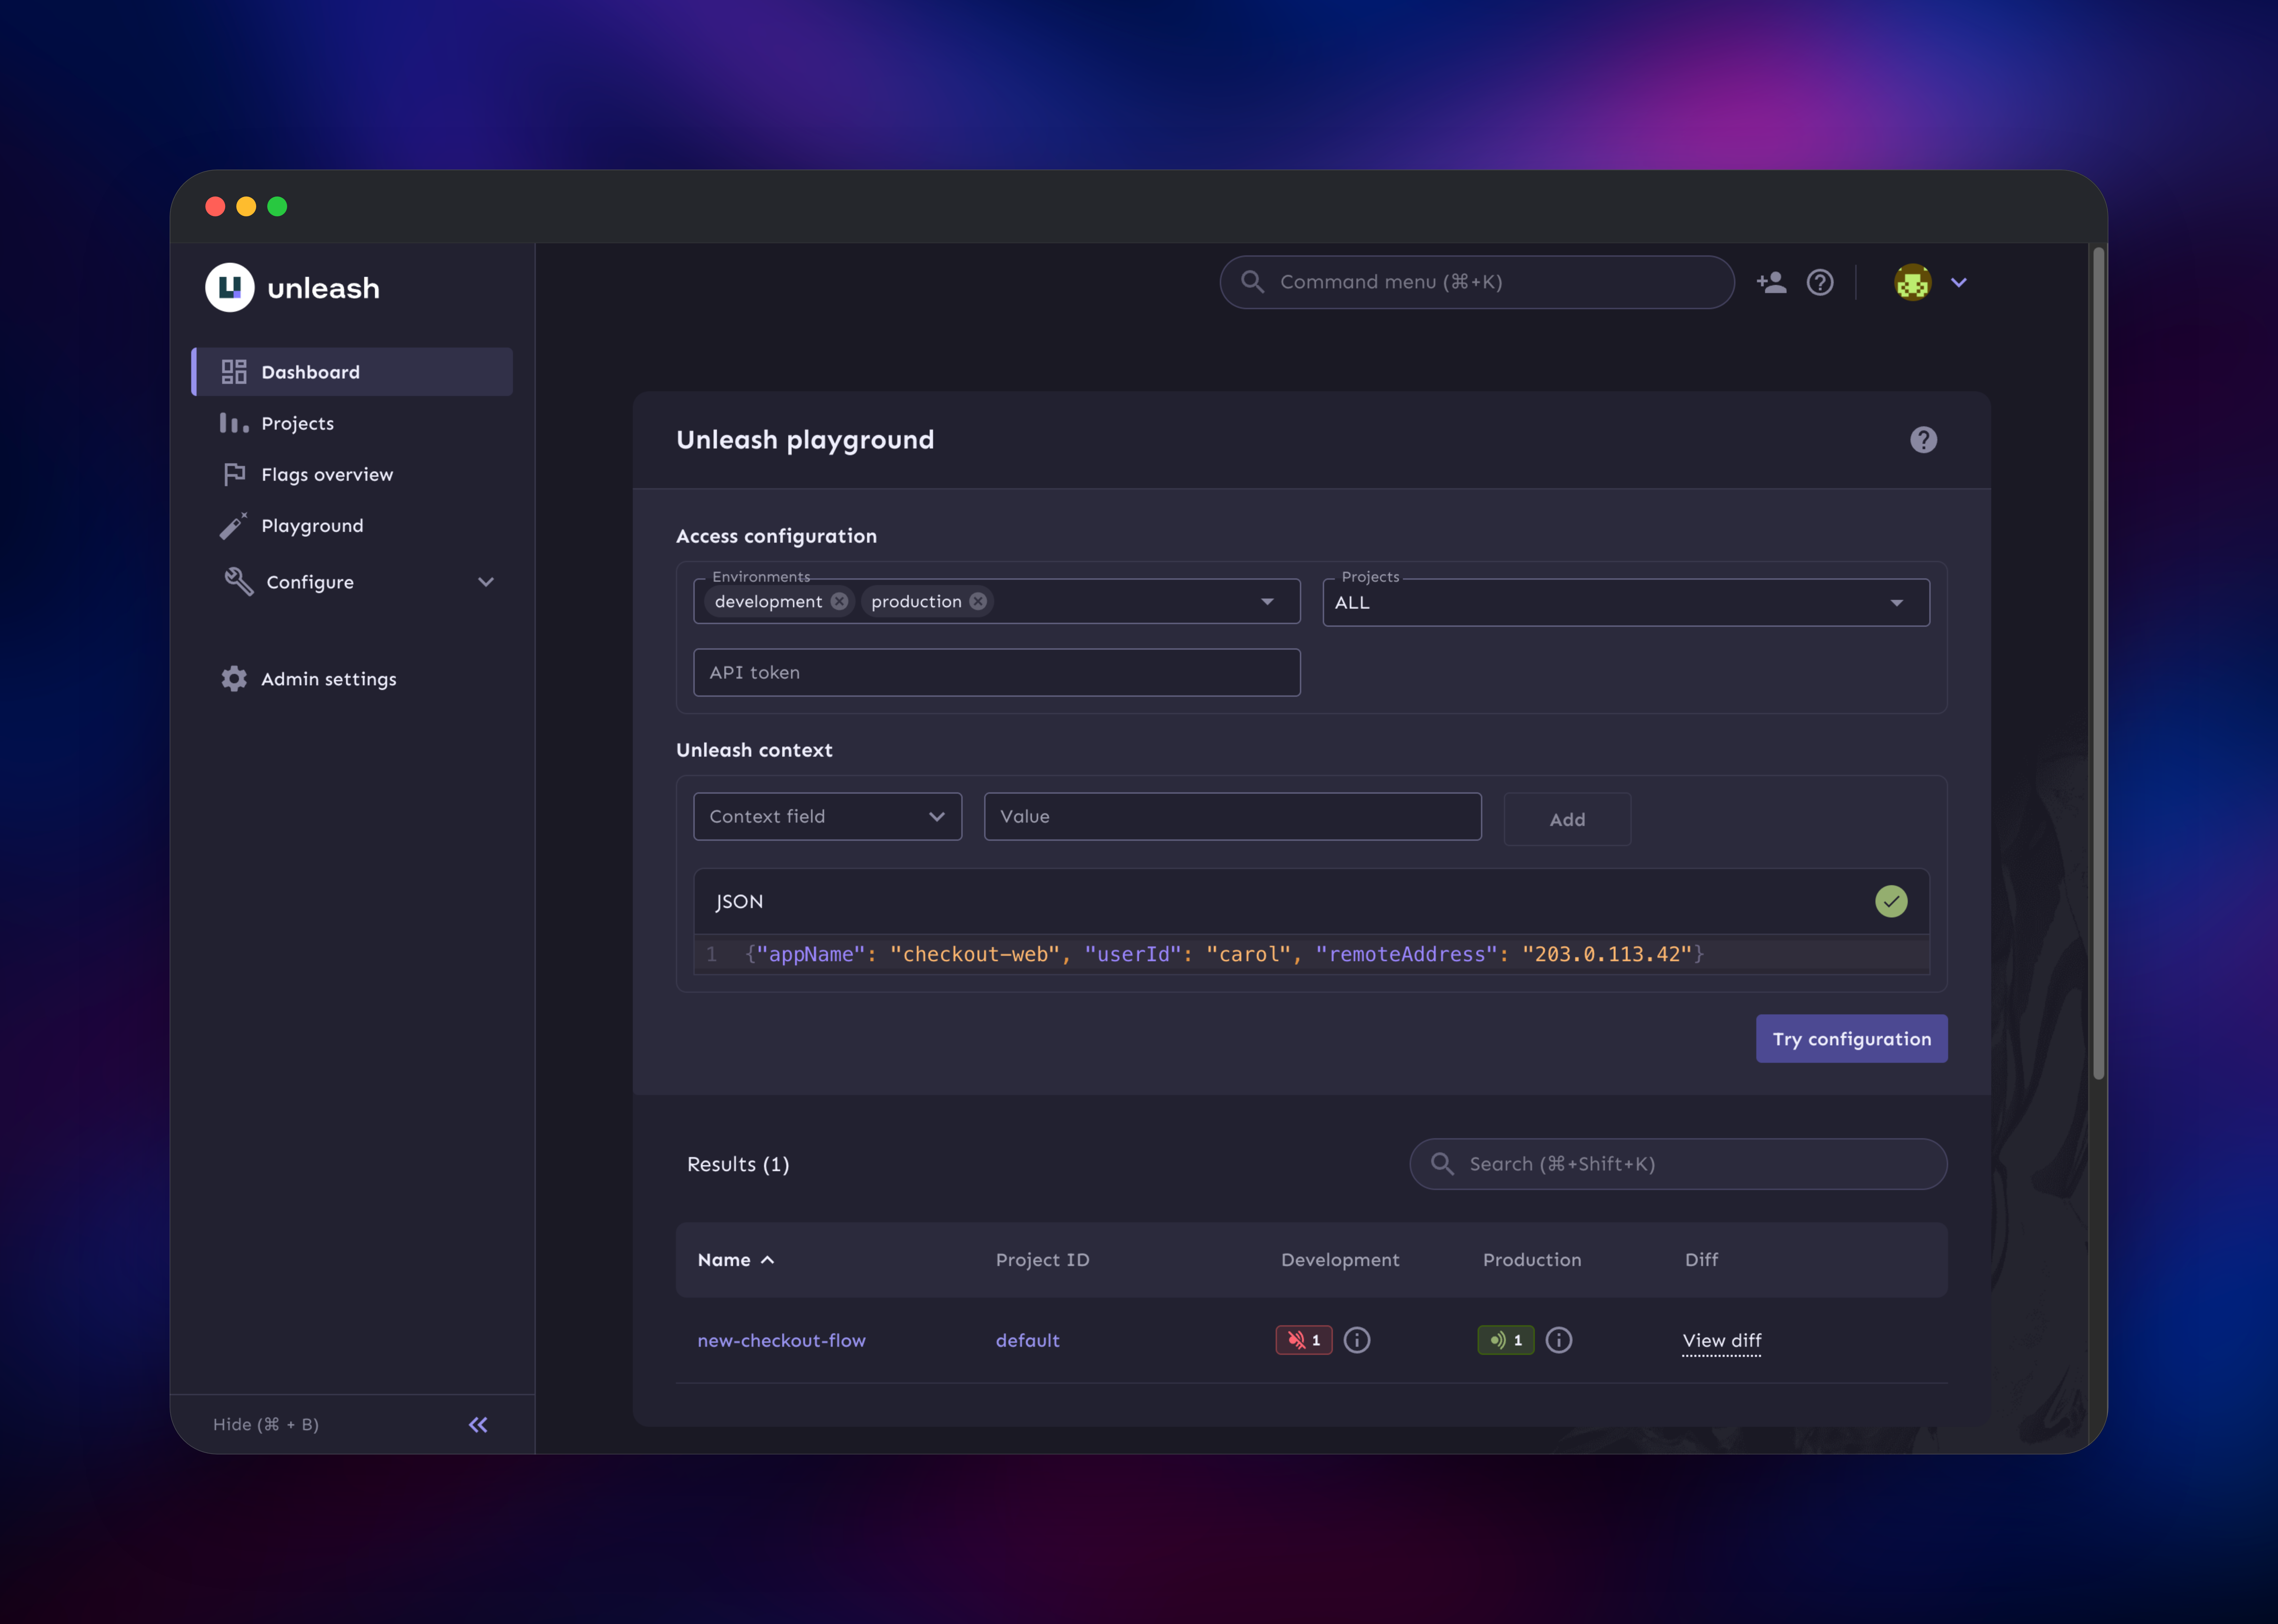This screenshot has height=1624, width=2278.
Task: Click the Try configuration button
Action: (x=1852, y=1039)
